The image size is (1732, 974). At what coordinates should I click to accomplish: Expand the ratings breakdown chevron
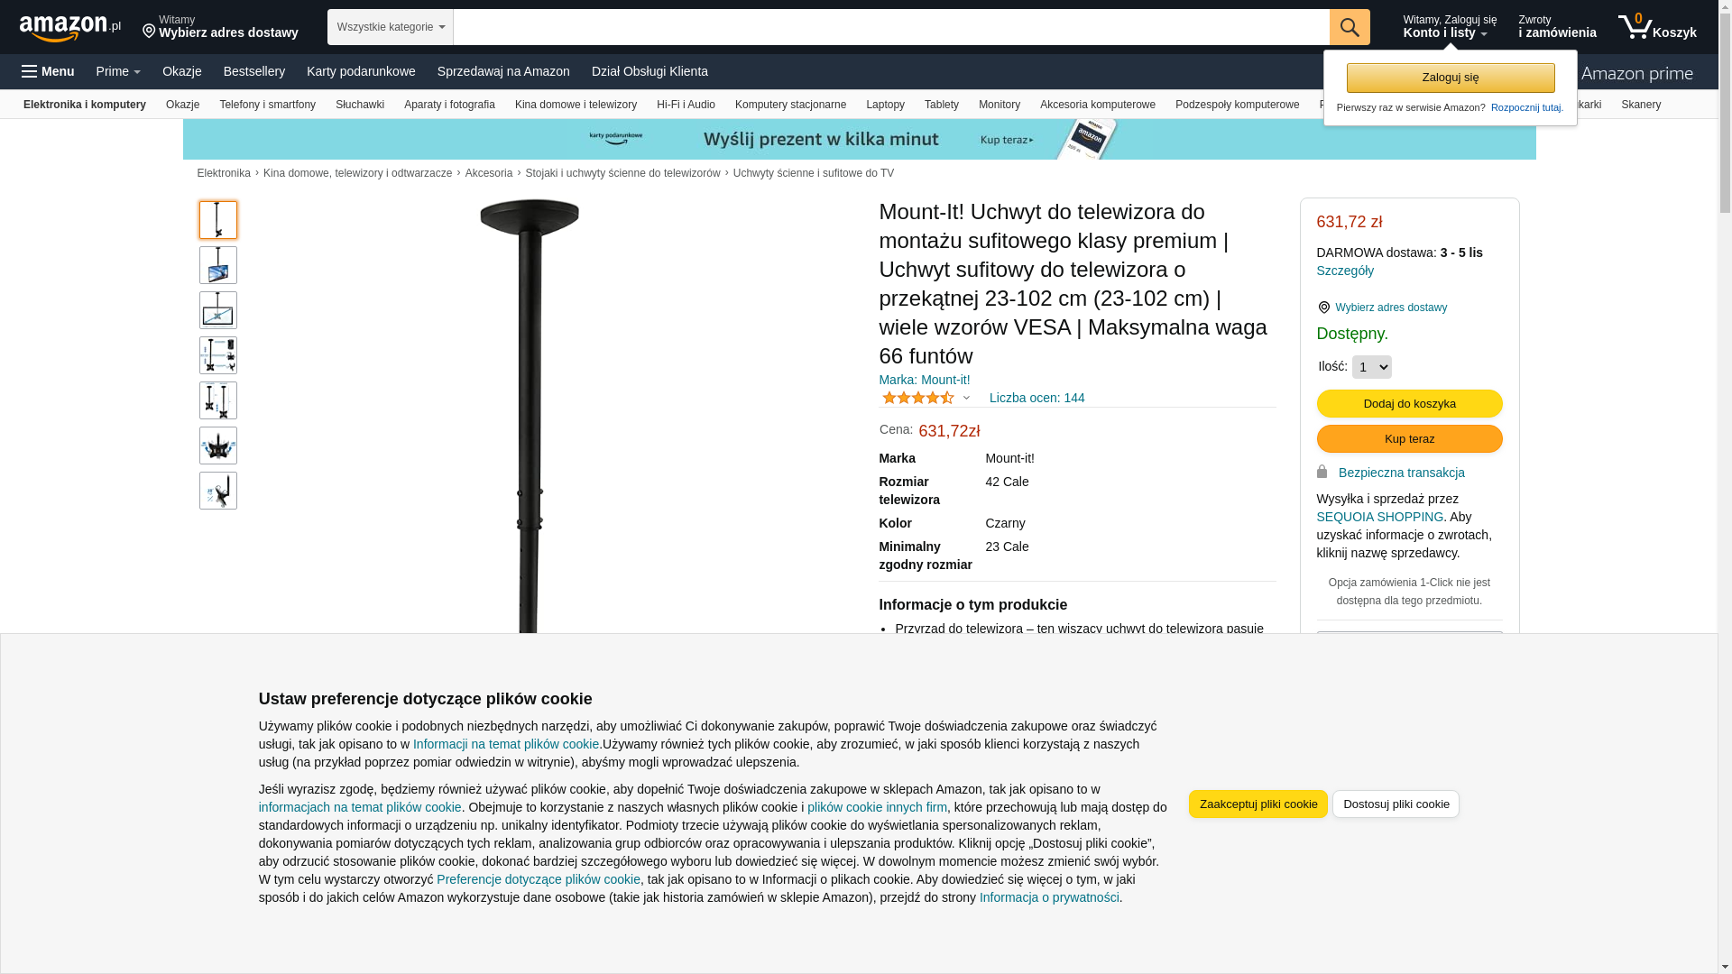(x=966, y=398)
